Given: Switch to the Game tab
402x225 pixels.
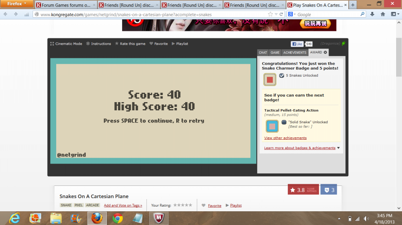Looking at the screenshot, I should (x=275, y=52).
